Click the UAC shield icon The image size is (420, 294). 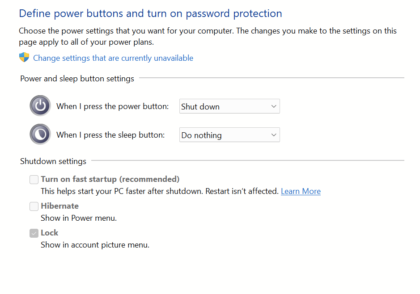tap(24, 58)
